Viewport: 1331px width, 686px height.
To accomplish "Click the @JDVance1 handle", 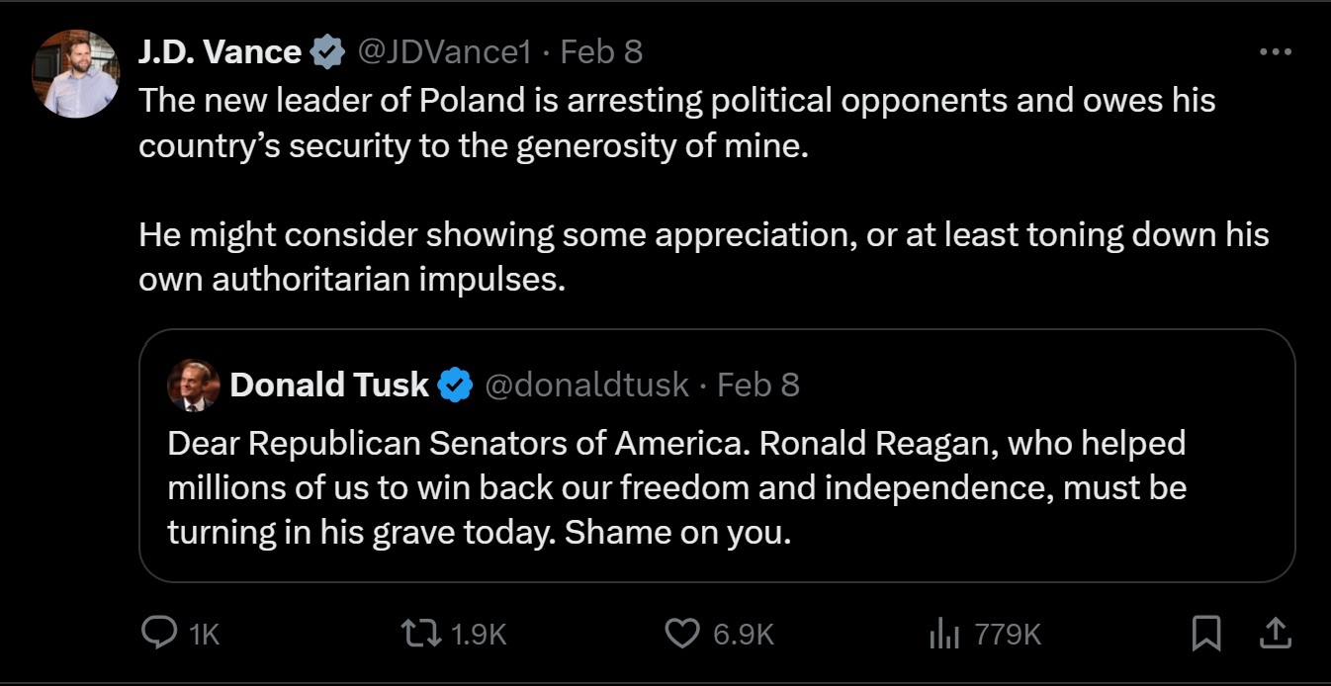I will point(444,51).
